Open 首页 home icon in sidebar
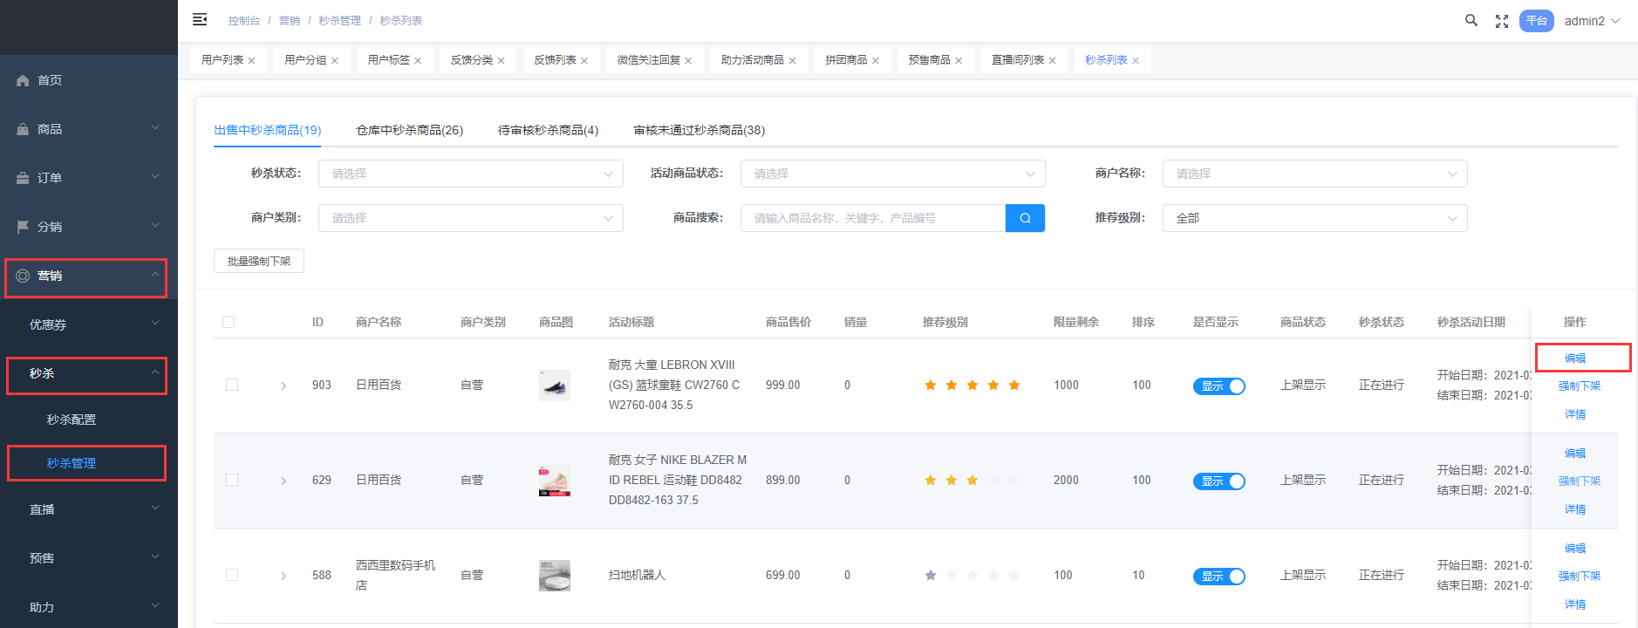This screenshot has height=628, width=1638. (x=24, y=80)
